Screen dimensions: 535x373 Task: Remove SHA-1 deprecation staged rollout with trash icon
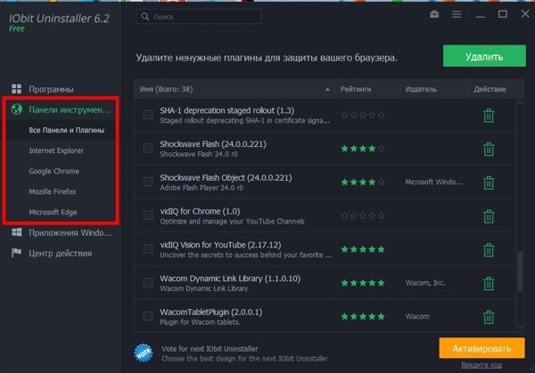(x=489, y=116)
